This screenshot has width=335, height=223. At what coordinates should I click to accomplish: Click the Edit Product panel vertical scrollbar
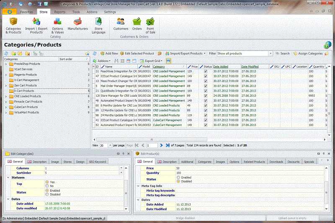326,192
